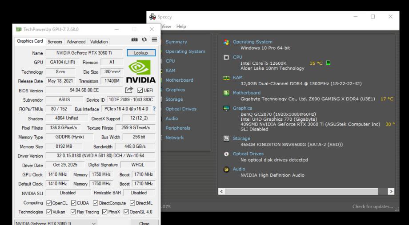Toggle the CUDA checkbox
The width and height of the screenshot is (409, 225).
pos(73,203)
